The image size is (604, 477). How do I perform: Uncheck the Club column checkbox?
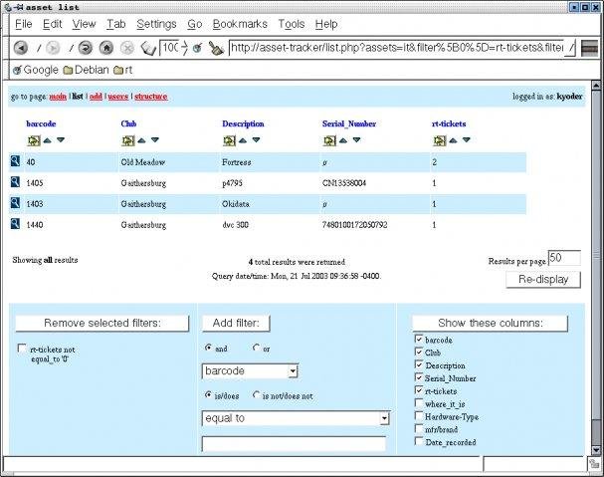pos(418,353)
